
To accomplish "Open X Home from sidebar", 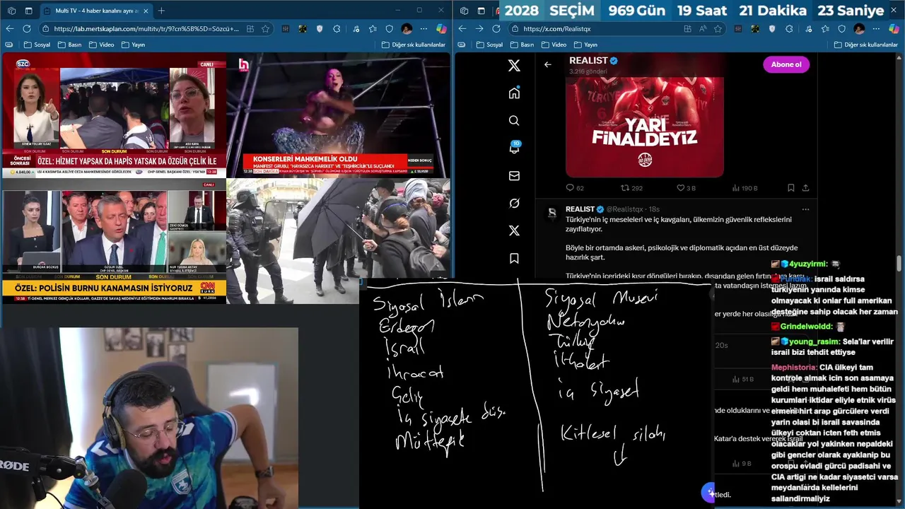I will click(x=514, y=93).
